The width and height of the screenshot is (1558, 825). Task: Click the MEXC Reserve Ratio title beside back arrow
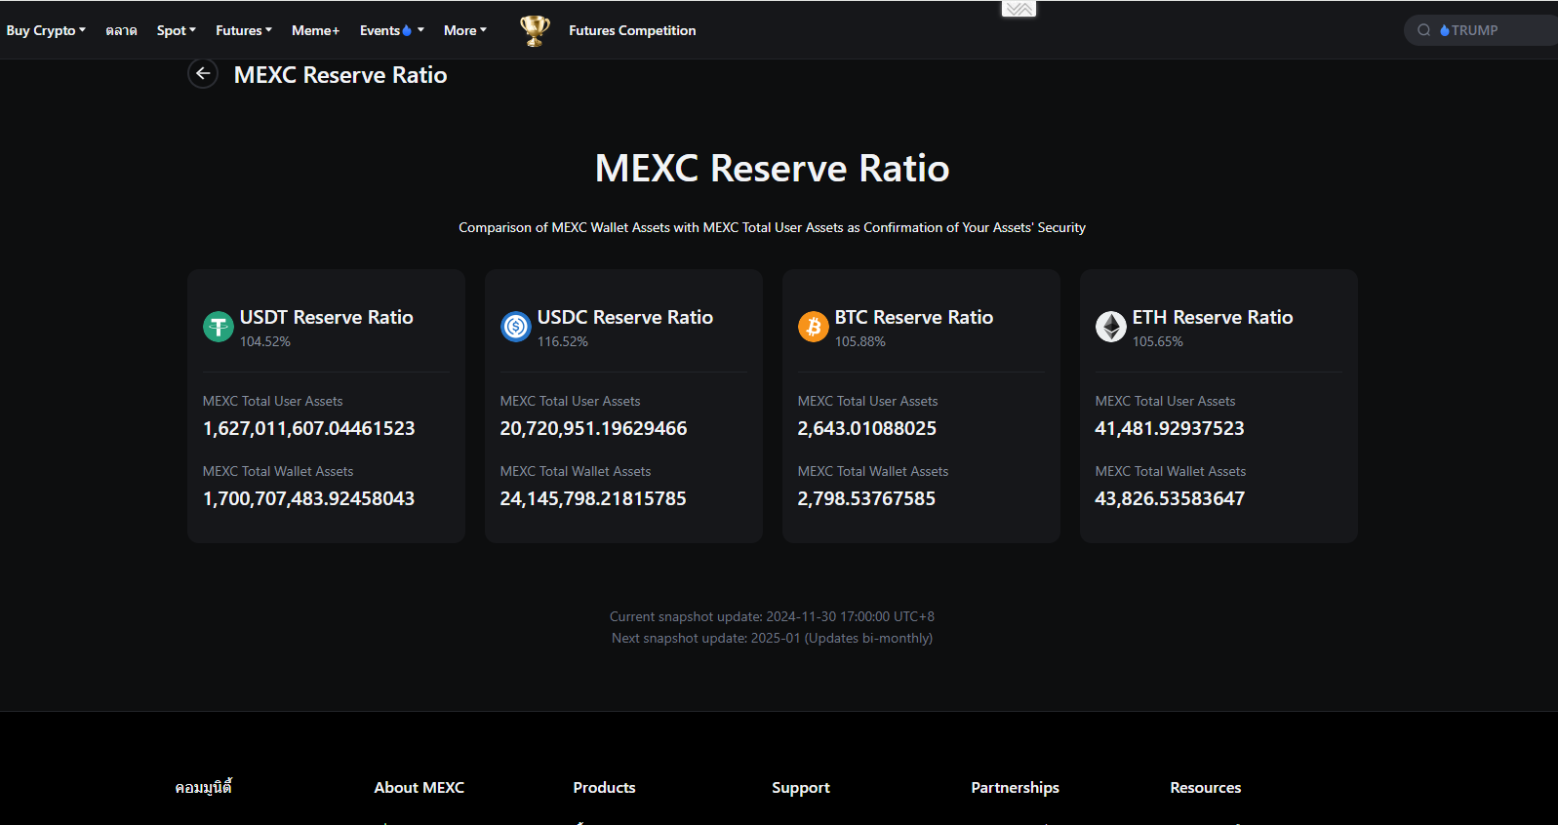pyautogui.click(x=340, y=75)
